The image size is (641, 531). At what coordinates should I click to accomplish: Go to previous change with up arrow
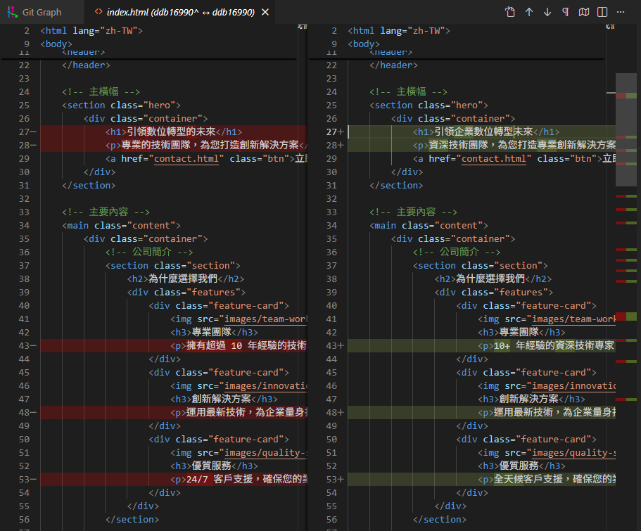tap(529, 12)
